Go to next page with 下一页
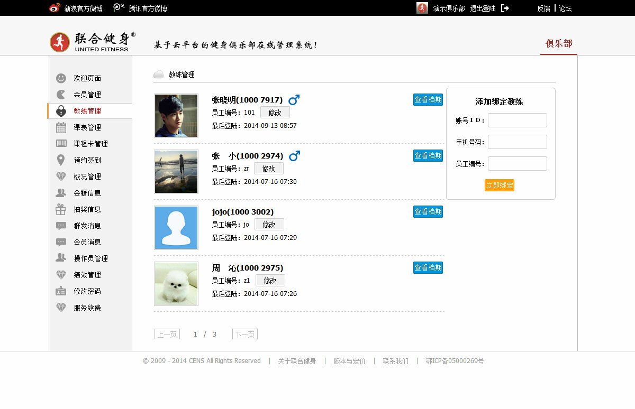This screenshot has height=409, width=635. pos(244,334)
